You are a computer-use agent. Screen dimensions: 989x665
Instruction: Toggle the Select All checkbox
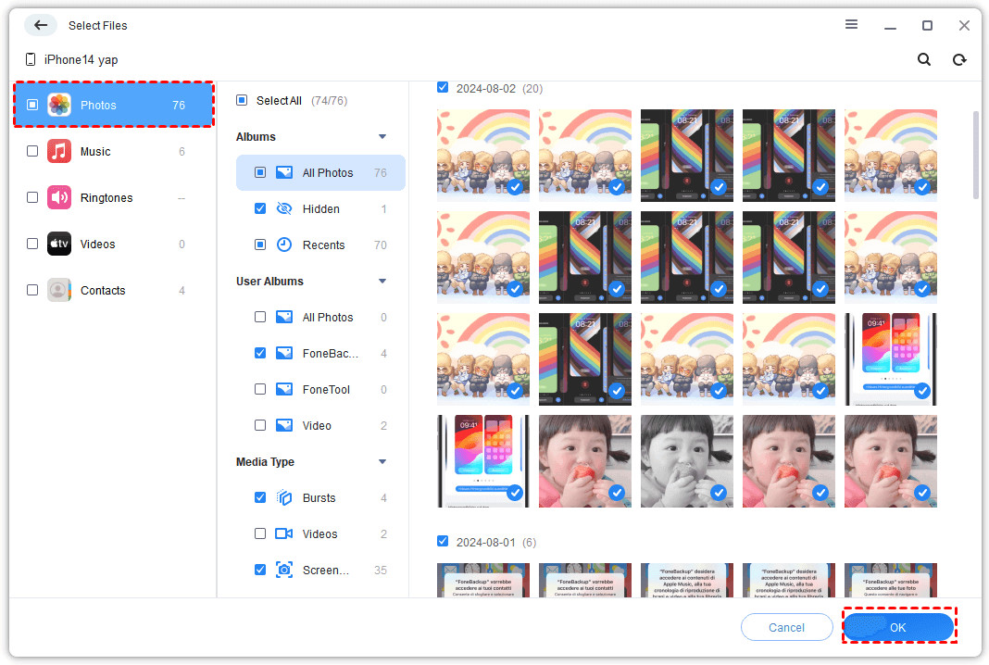coord(242,100)
